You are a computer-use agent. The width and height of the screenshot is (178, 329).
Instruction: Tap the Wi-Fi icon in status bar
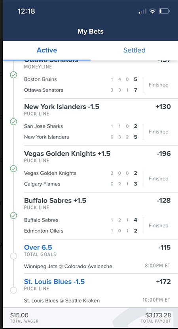pyautogui.click(x=152, y=11)
